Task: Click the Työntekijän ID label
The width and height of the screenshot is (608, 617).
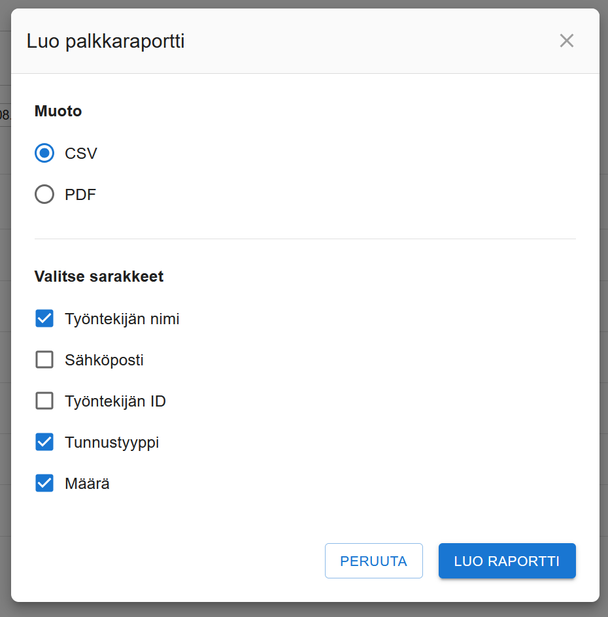Action: 115,401
